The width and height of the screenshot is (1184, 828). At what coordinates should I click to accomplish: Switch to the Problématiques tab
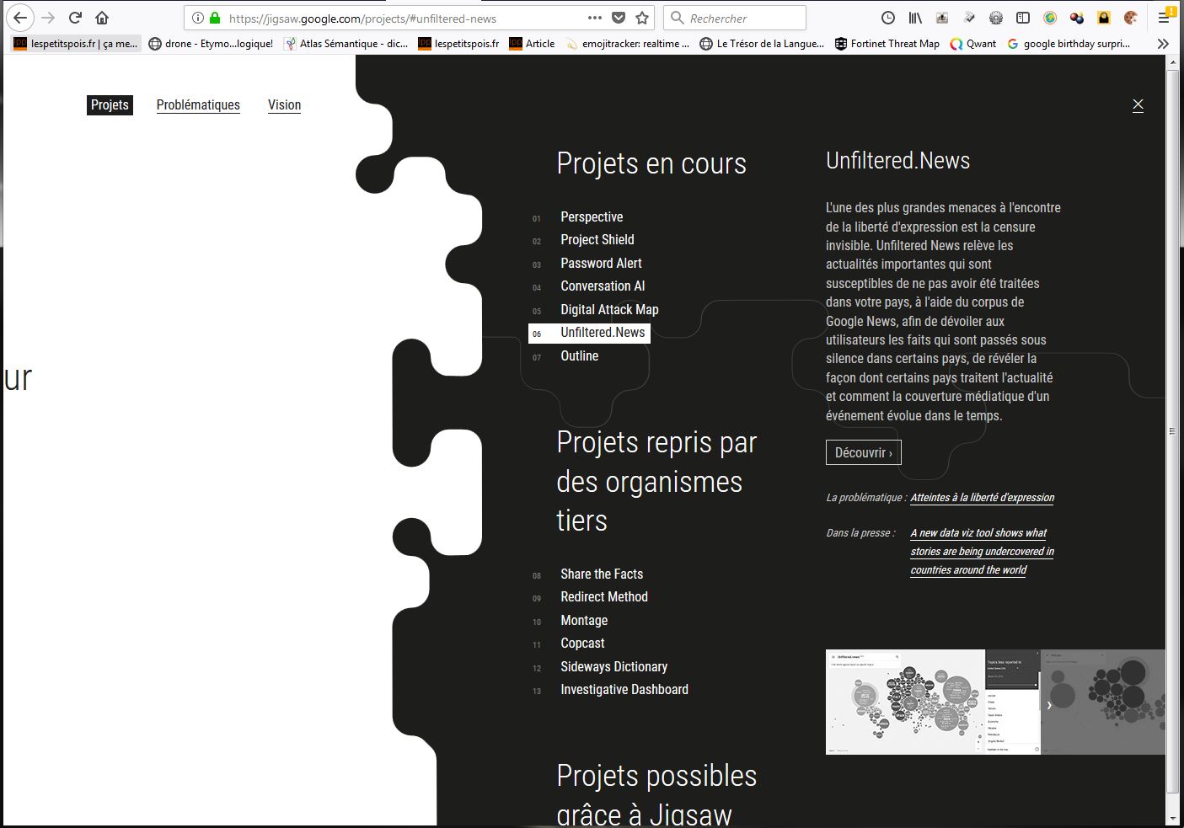click(x=198, y=105)
